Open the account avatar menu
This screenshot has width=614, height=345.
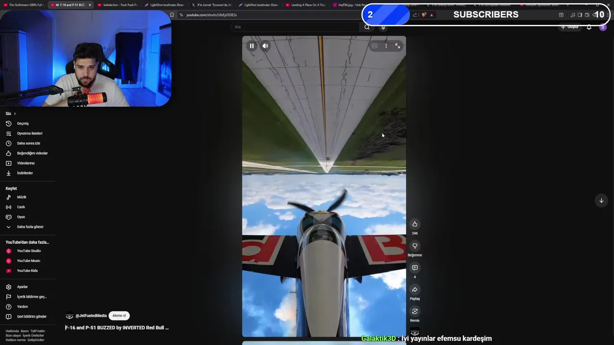pyautogui.click(x=603, y=27)
